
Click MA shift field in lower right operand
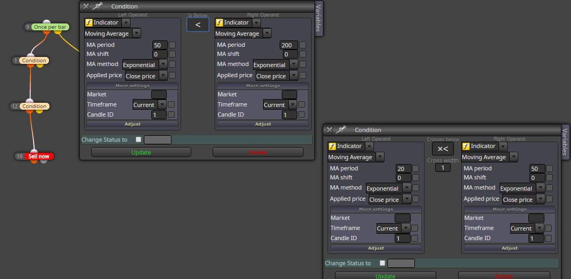pyautogui.click(x=537, y=178)
